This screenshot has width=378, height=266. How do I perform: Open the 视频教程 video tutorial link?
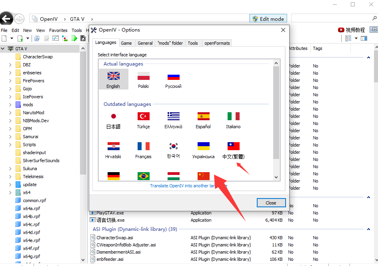pyautogui.click(x=352, y=30)
